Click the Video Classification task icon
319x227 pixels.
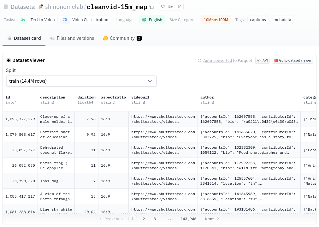(x=65, y=20)
